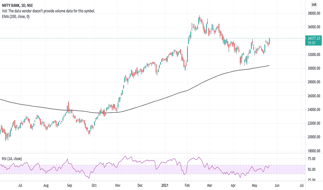The height and width of the screenshot is (190, 323).
Task: Click the 58:00 countdown timer label
Action: pos(312,43)
